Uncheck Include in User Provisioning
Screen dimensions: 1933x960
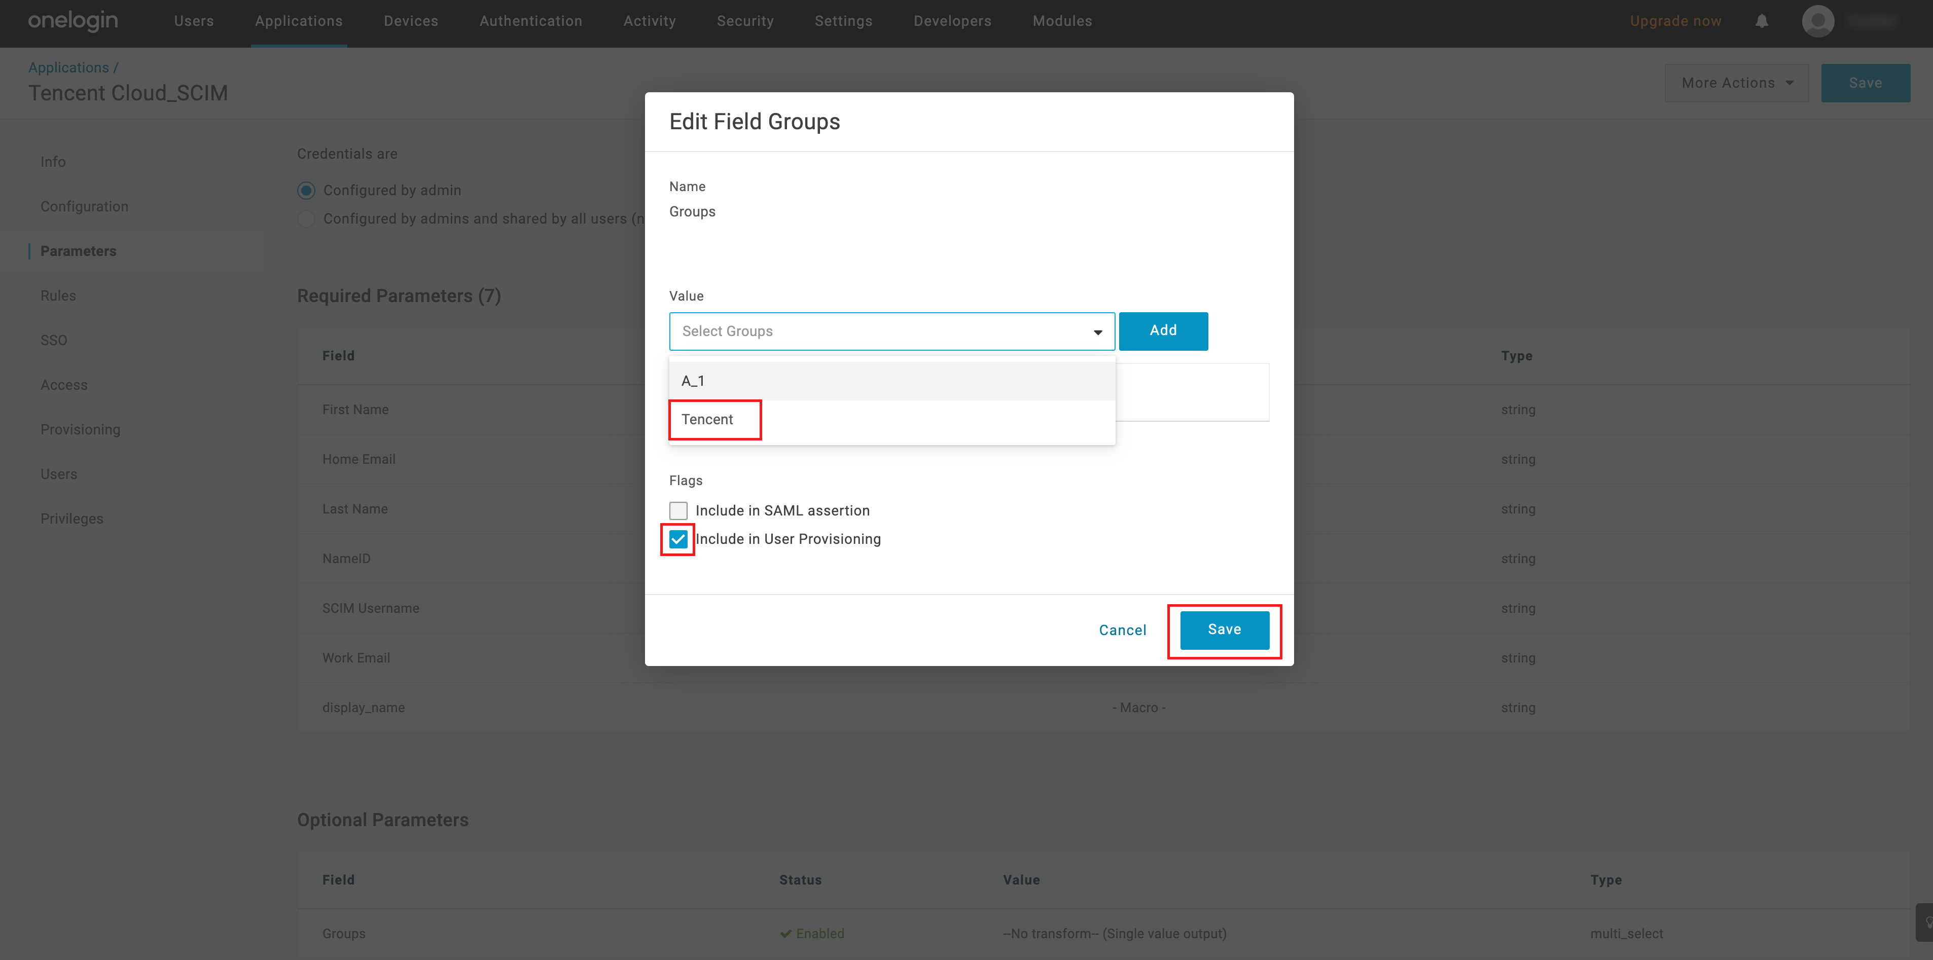point(678,539)
